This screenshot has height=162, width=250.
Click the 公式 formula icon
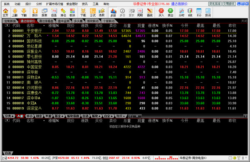[93, 13]
